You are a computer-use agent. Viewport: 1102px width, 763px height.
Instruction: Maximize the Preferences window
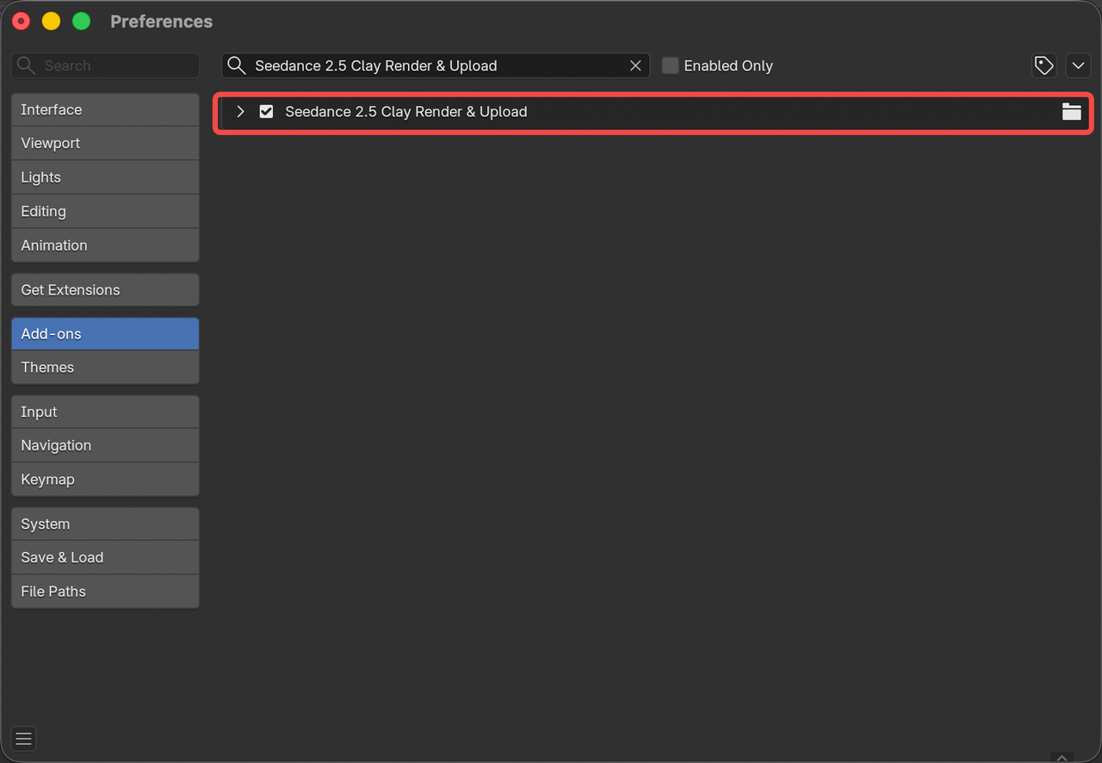81,22
